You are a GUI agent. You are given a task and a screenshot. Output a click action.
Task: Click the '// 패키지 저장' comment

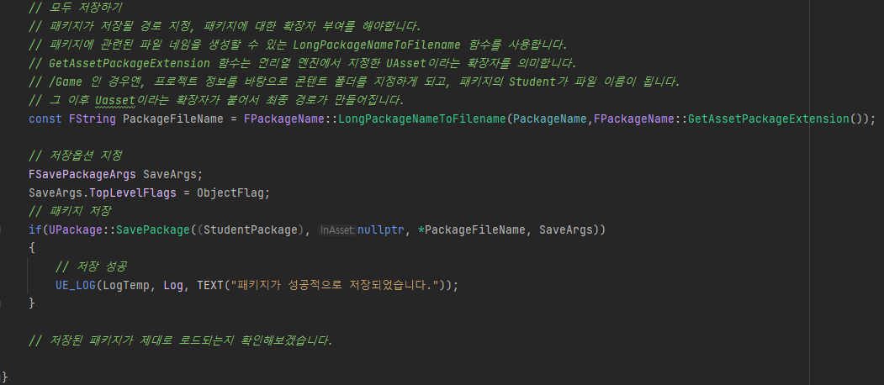pyautogui.click(x=70, y=211)
